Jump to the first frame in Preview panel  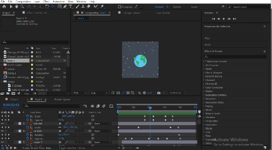click(214, 19)
